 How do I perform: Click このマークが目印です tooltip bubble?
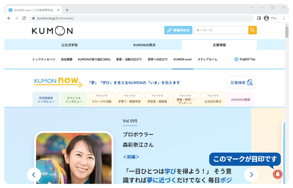[x=245, y=159]
